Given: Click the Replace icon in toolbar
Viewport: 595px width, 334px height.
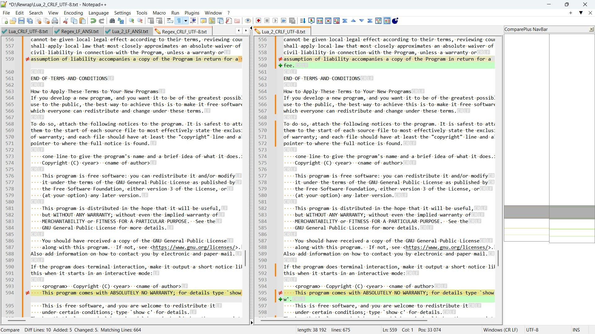Looking at the screenshot, I should click(121, 21).
